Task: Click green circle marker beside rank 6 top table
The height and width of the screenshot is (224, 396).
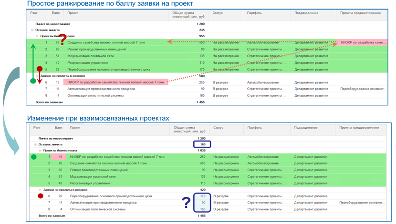Action: tap(33, 81)
